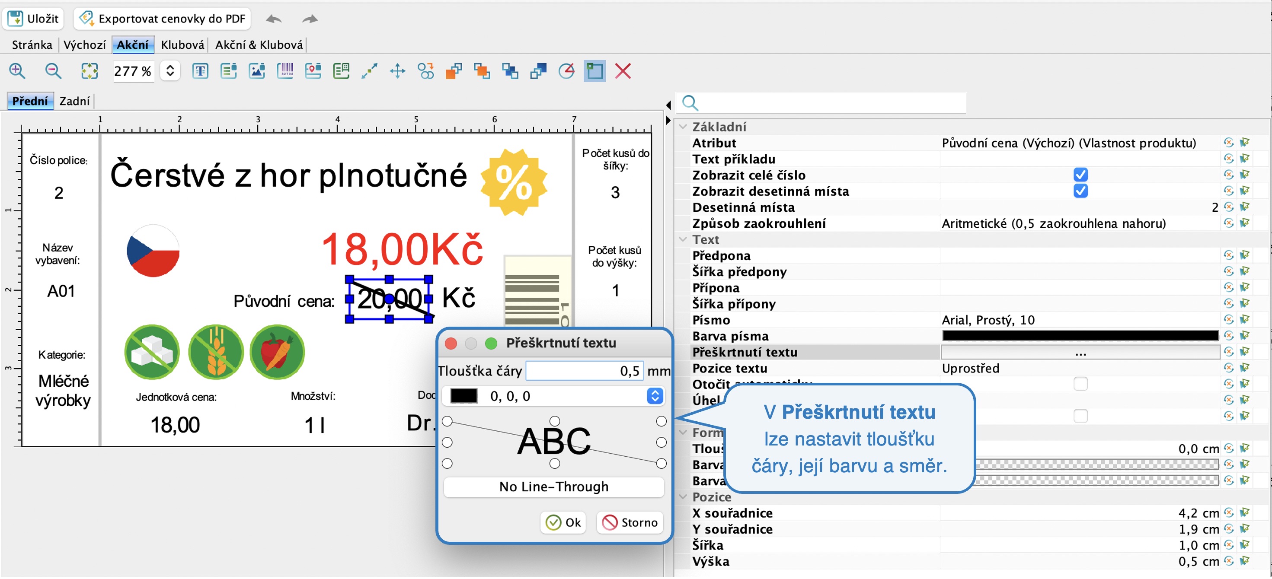Image resolution: width=1272 pixels, height=579 pixels.
Task: Collapse the Základní section
Action: click(684, 127)
